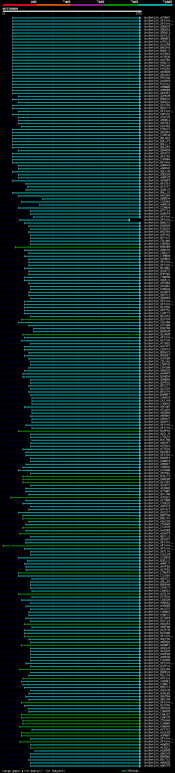Select hit label UniRef100_A0BCF6
175x773 pixels.
[157, 214]
